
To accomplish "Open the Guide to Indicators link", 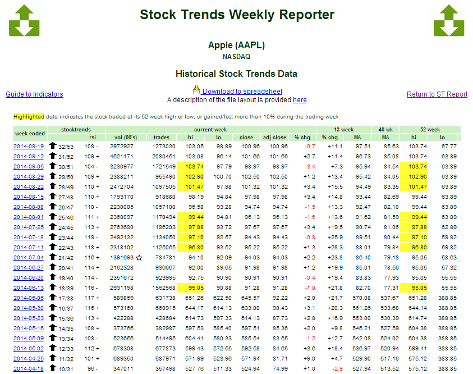I will (34, 94).
